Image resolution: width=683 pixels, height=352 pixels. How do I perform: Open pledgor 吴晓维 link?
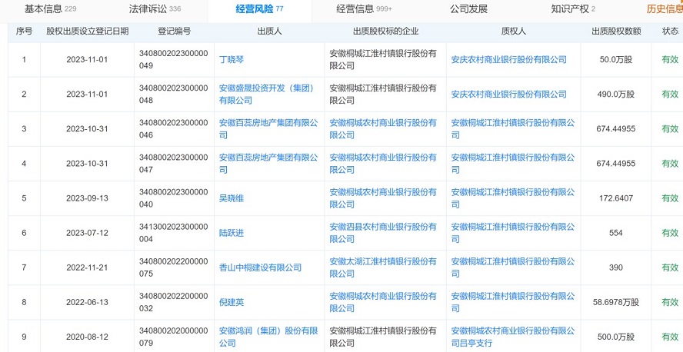[x=232, y=198]
